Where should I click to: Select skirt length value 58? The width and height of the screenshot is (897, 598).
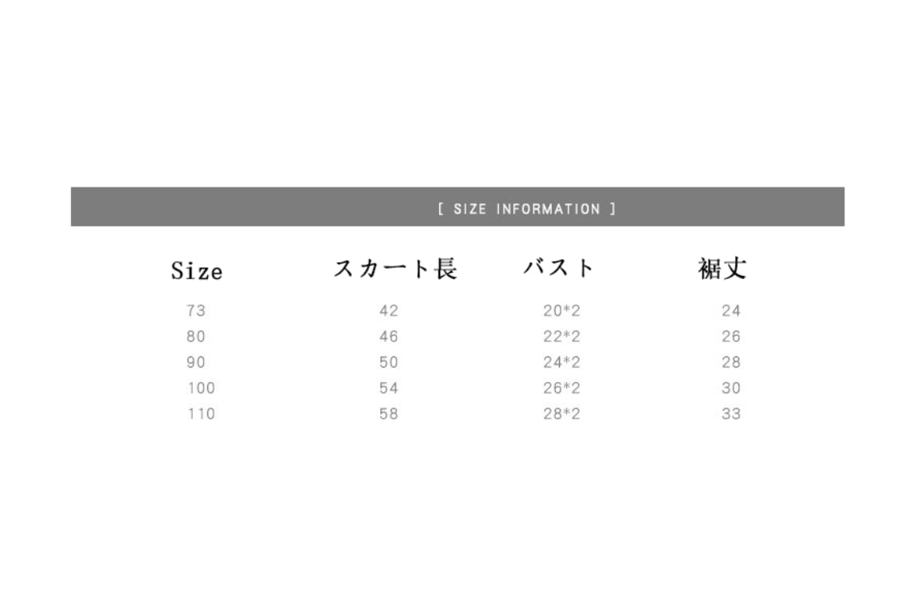(388, 414)
